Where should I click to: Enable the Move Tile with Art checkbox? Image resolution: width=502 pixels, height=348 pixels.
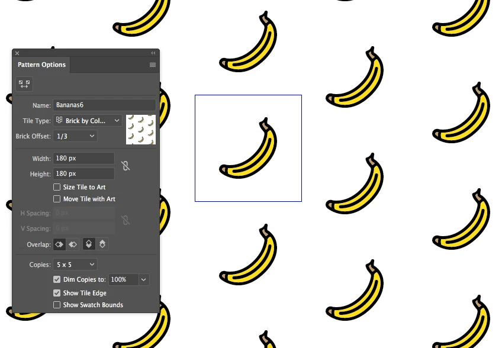click(x=57, y=199)
